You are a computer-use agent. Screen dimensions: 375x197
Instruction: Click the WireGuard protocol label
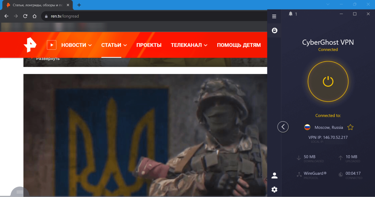(x=315, y=173)
